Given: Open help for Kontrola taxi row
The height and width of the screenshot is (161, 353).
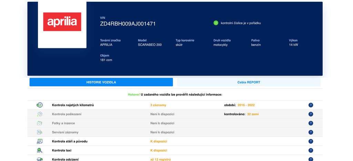Looking at the screenshot, I should coord(311,150).
